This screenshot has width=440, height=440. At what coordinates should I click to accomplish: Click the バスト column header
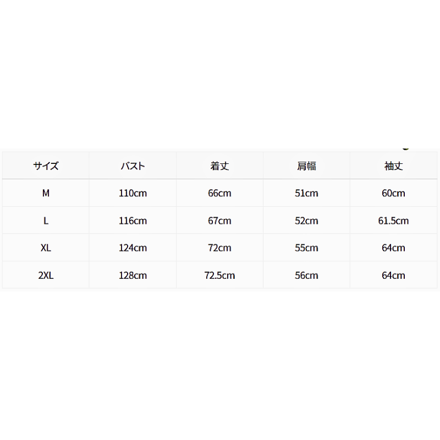tap(133, 166)
